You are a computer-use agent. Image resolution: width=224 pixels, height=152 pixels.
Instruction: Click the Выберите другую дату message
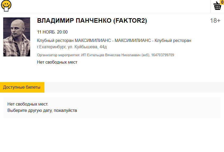tap(42, 111)
